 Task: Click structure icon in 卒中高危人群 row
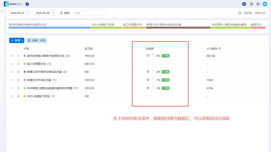[148, 88]
